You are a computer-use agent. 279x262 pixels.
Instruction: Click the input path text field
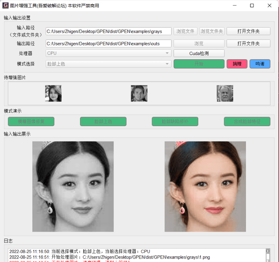108,31
